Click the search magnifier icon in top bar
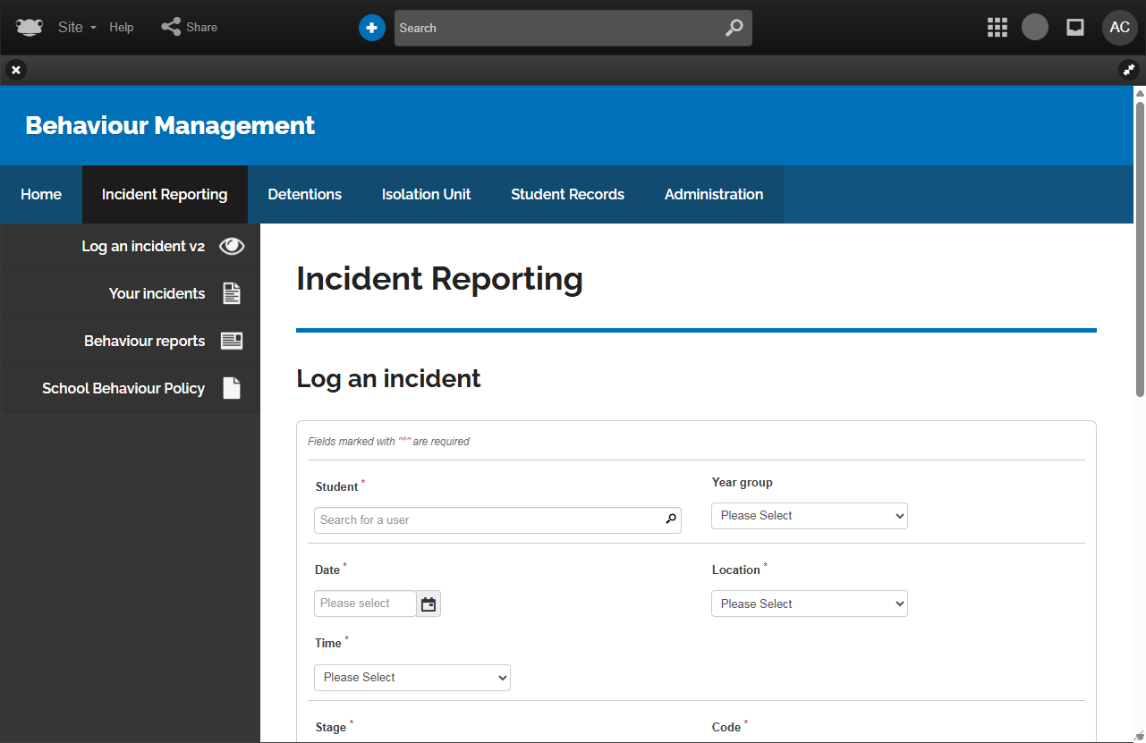This screenshot has width=1146, height=743. click(x=734, y=28)
